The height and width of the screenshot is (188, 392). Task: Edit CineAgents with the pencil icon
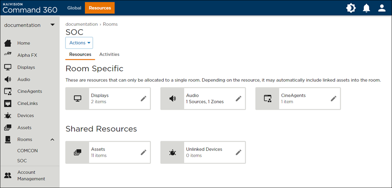(333, 99)
